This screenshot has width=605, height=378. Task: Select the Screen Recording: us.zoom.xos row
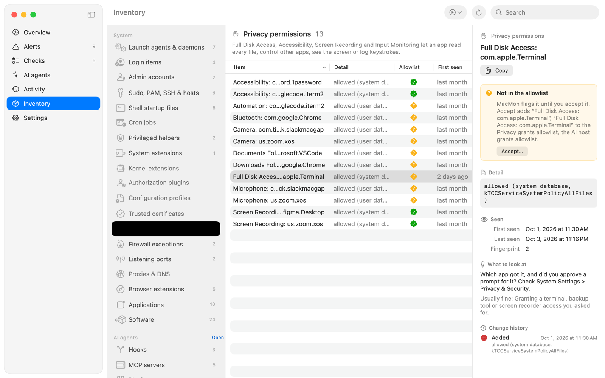click(351, 224)
